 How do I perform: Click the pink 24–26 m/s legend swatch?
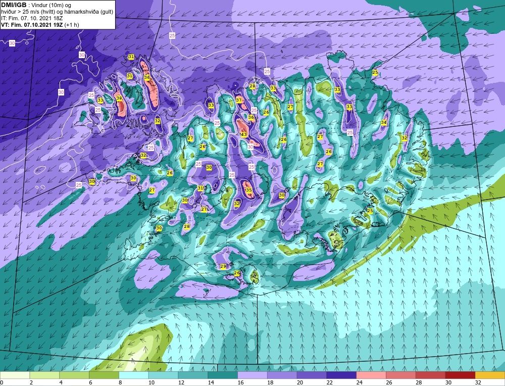(x=371, y=375)
